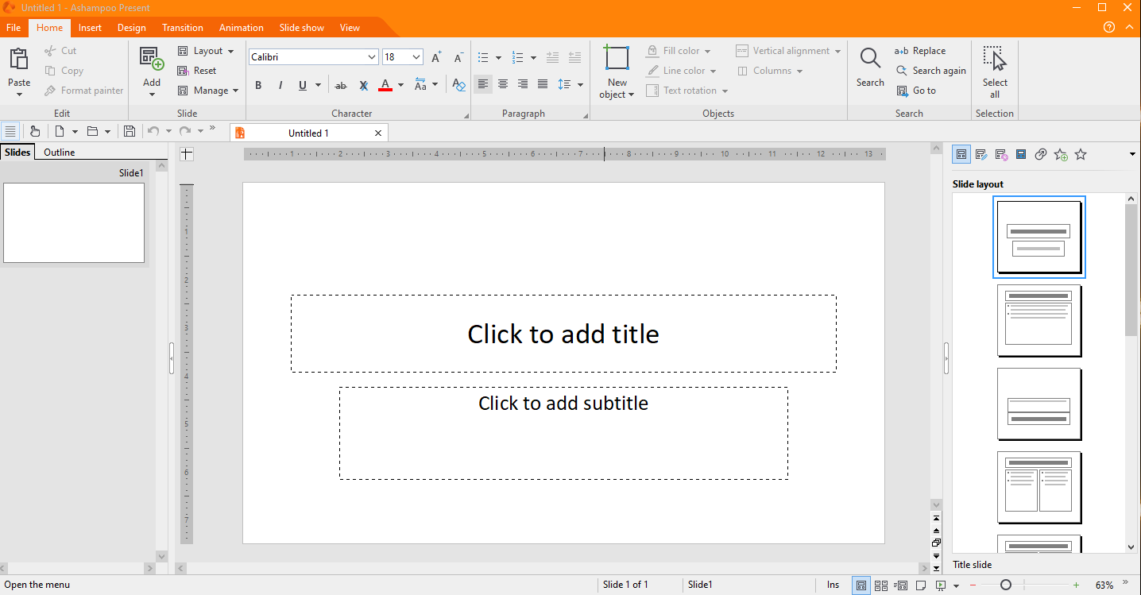This screenshot has width=1141, height=595.
Task: Expand the font size dropdown
Action: (417, 57)
